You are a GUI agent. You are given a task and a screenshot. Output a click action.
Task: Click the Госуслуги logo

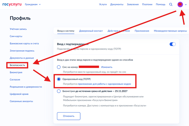click(12, 4)
